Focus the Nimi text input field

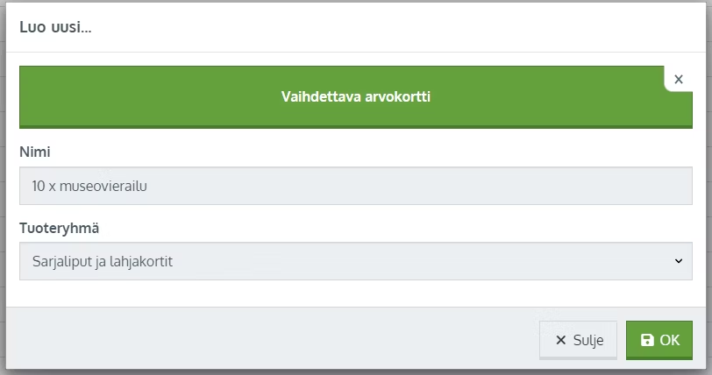click(355, 186)
